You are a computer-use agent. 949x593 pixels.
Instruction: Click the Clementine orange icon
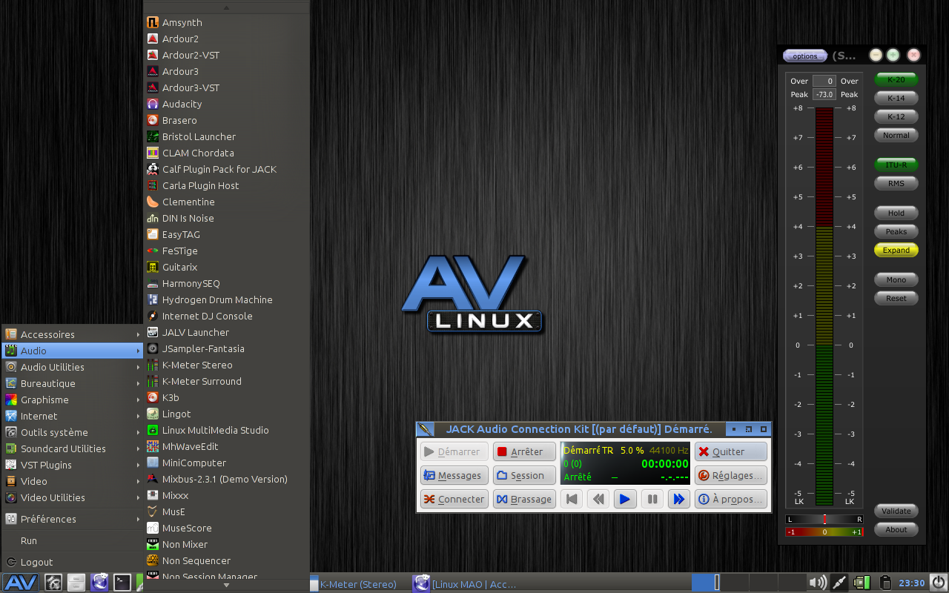coord(153,202)
